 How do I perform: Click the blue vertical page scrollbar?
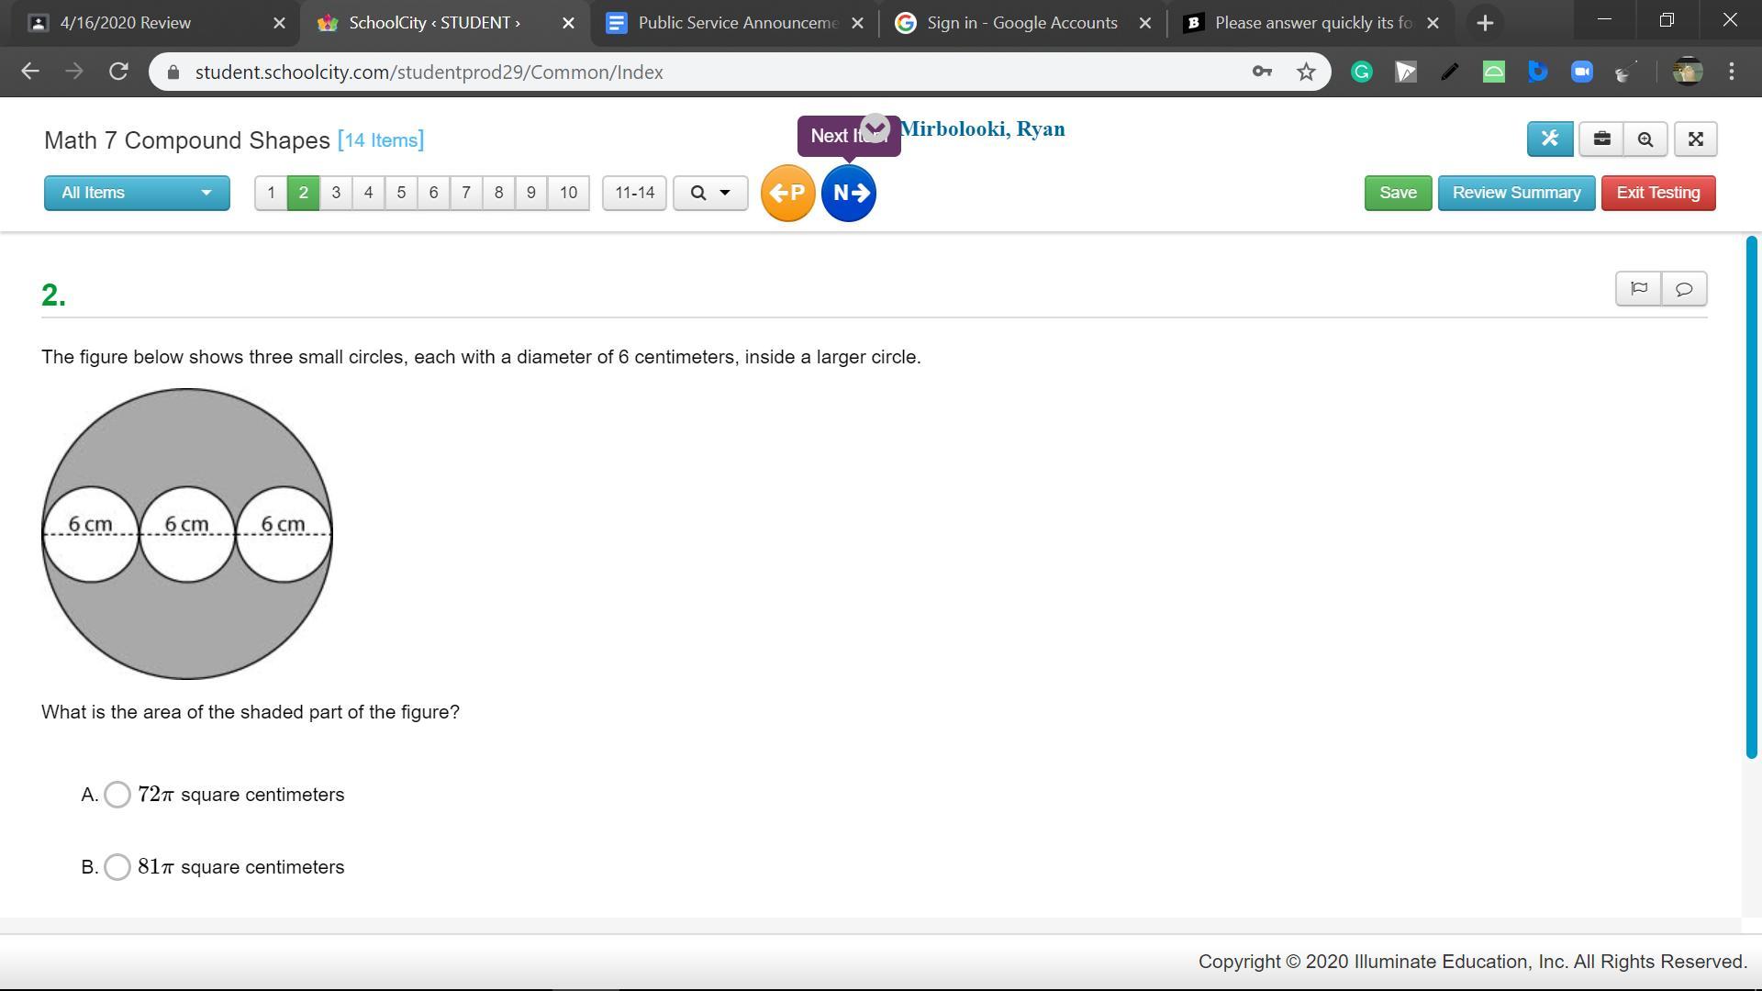pos(1751,495)
